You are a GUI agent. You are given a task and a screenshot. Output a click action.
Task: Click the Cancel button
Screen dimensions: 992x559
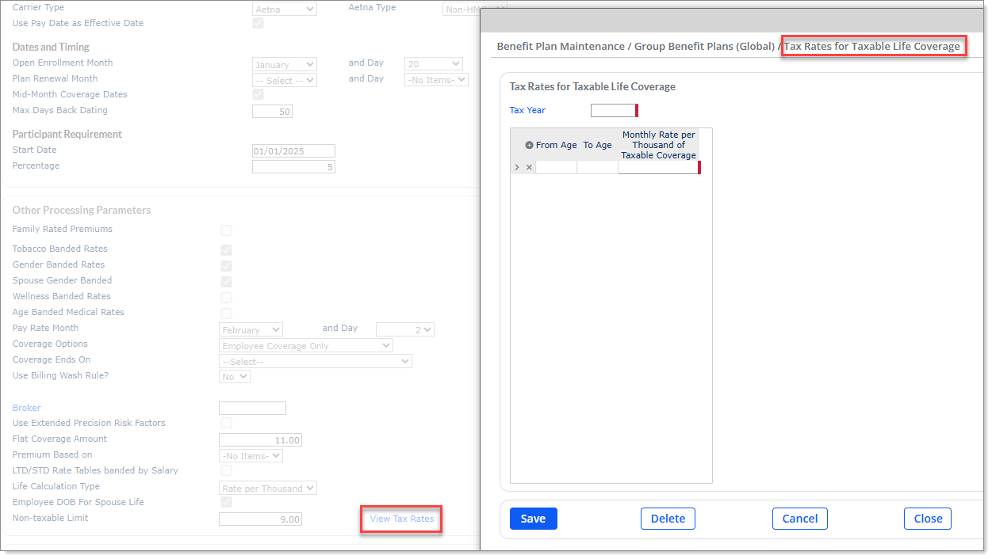point(799,519)
